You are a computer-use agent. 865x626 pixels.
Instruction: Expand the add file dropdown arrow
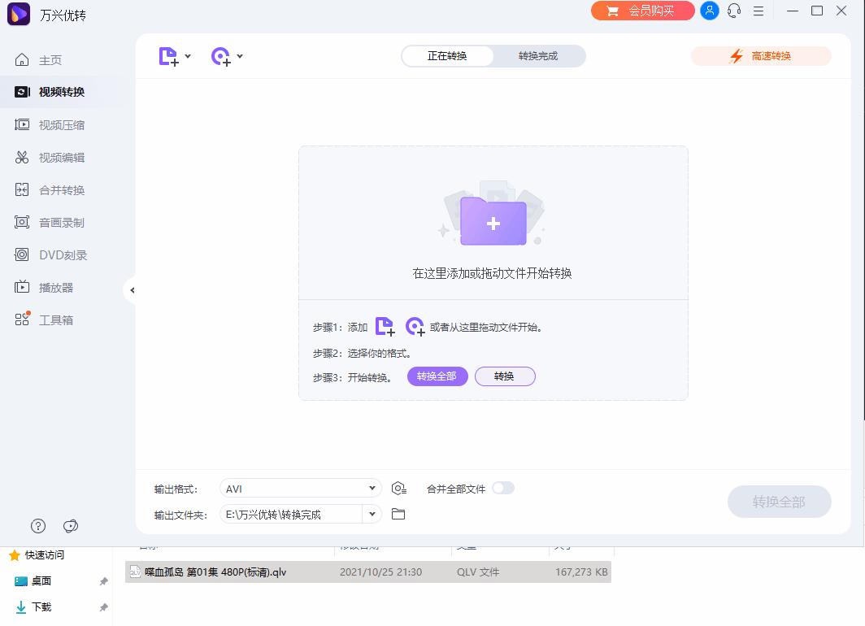pyautogui.click(x=188, y=56)
